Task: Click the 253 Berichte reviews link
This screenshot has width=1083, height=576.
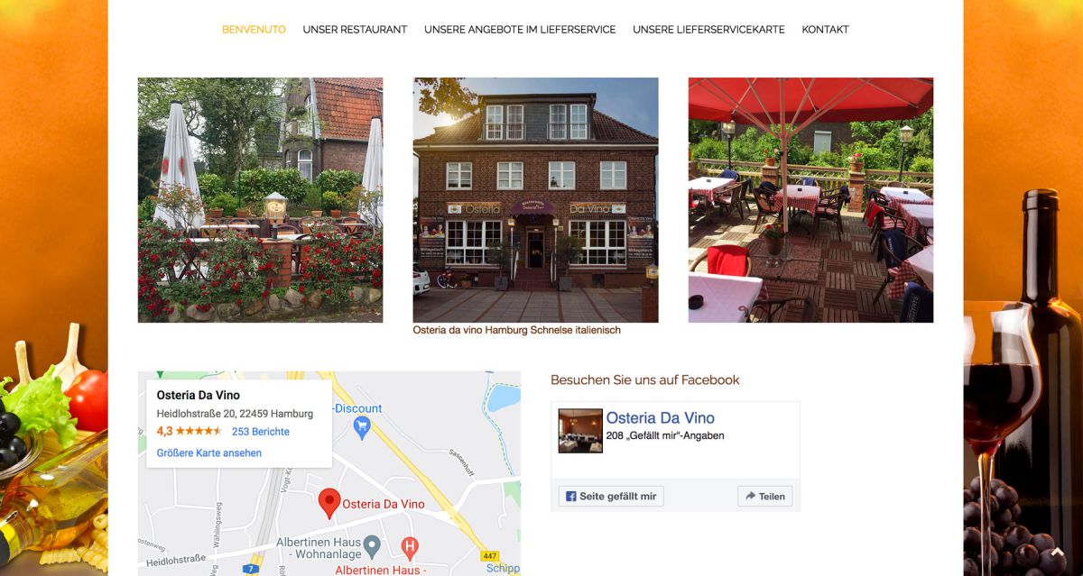Action: coord(260,432)
